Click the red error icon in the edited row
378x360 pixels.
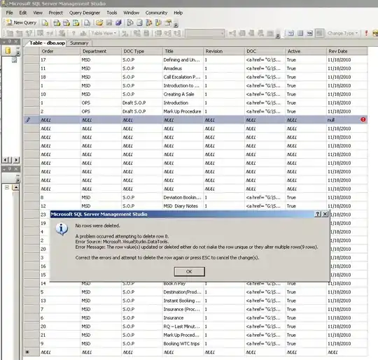point(363,120)
